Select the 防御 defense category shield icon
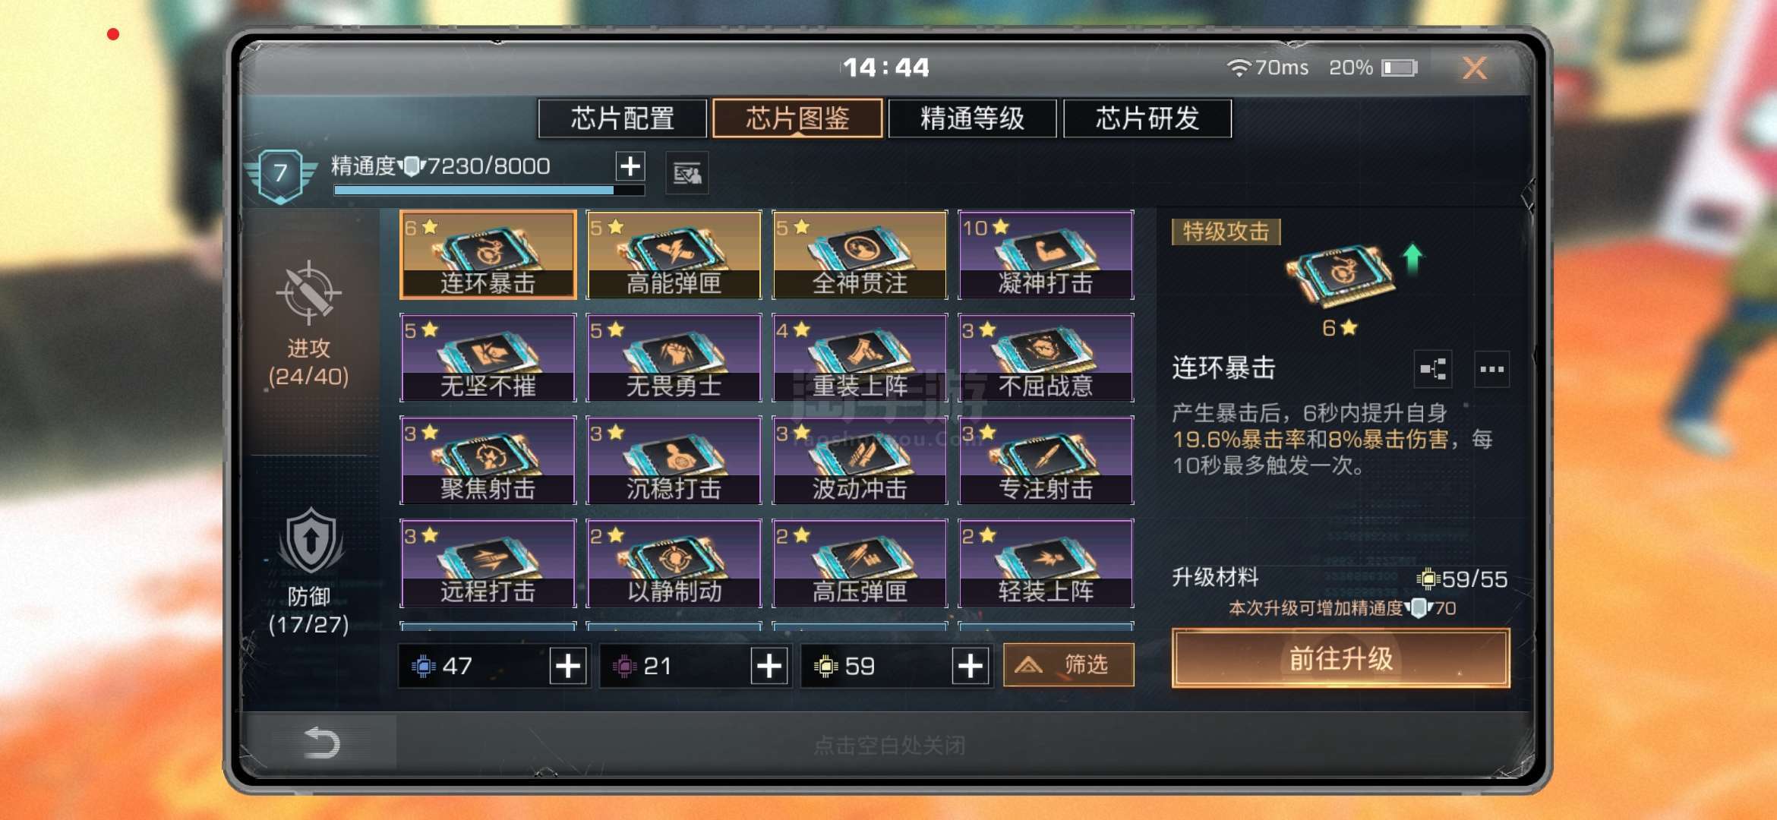The height and width of the screenshot is (820, 1777). [310, 541]
